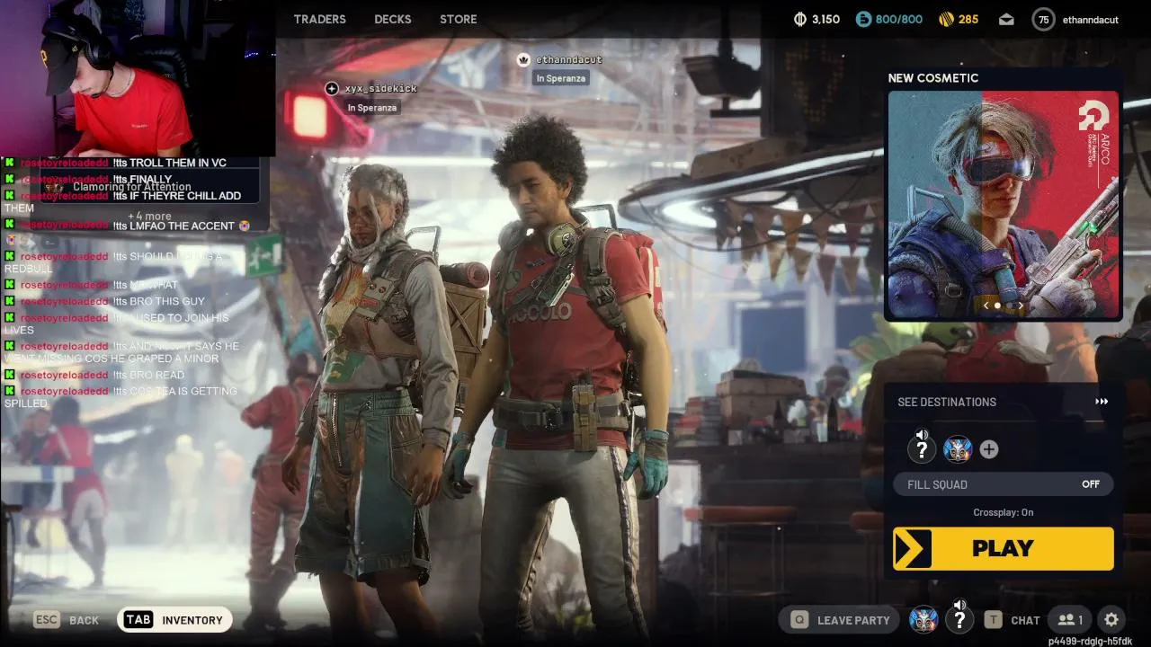Click the Crossplay: On label
This screenshot has width=1151, height=647.
(1004, 512)
